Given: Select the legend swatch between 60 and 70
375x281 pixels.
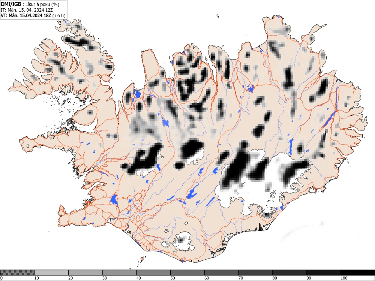Looking at the screenshot, I should pyautogui.click(x=222, y=273).
